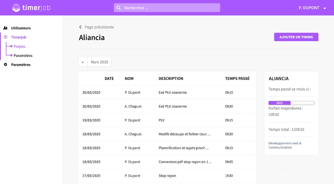This screenshot has height=184, width=334.
Task: Click the Timerjob stopwatch icon
Action: [x=6, y=37]
